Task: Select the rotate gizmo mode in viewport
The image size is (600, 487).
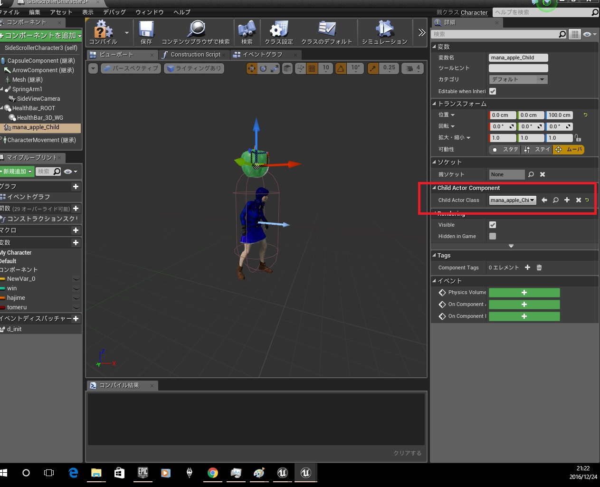Action: coord(263,68)
